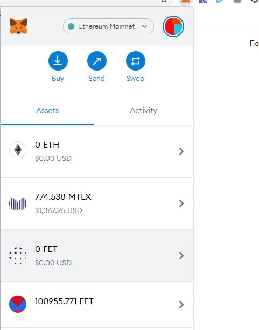
Task: Click the MetaMask extension icon in browser toolbar
Action: pyautogui.click(x=186, y=2)
